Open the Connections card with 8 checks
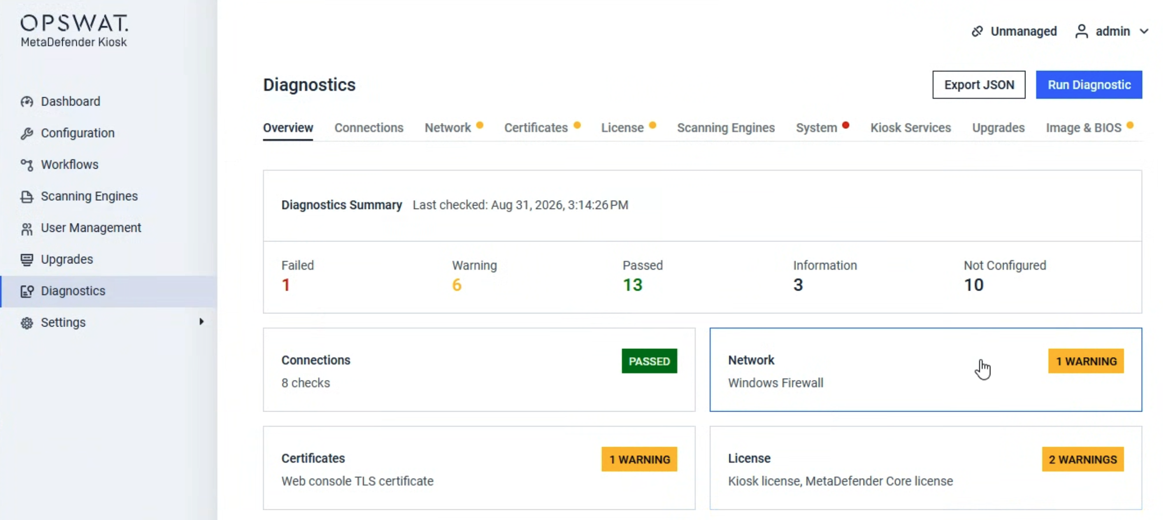 479,370
